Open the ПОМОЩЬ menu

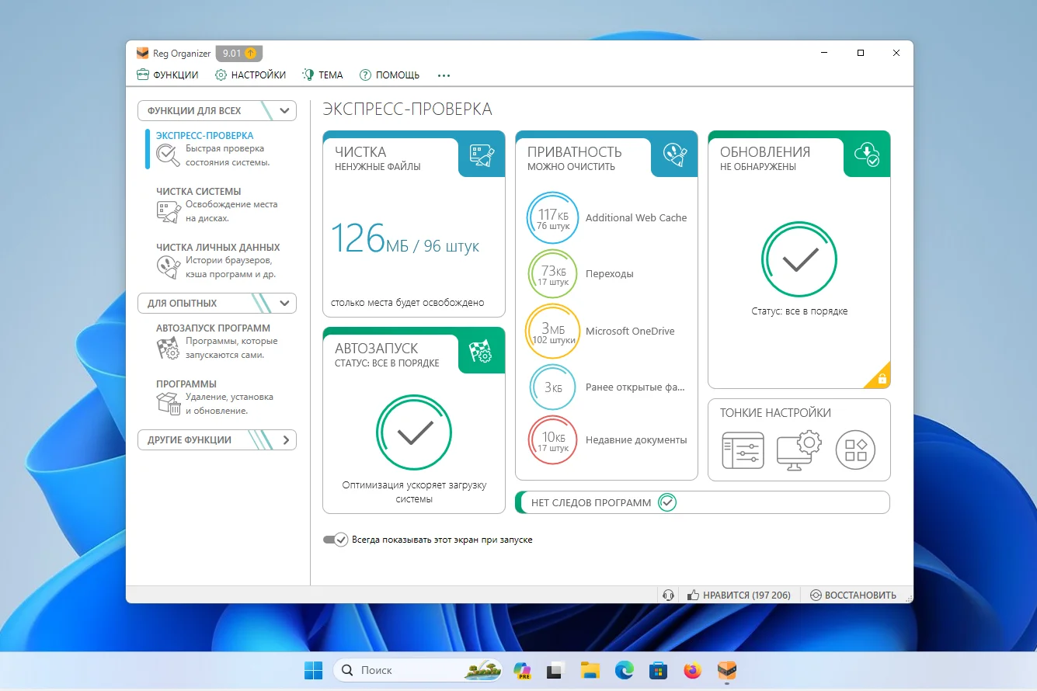click(389, 75)
